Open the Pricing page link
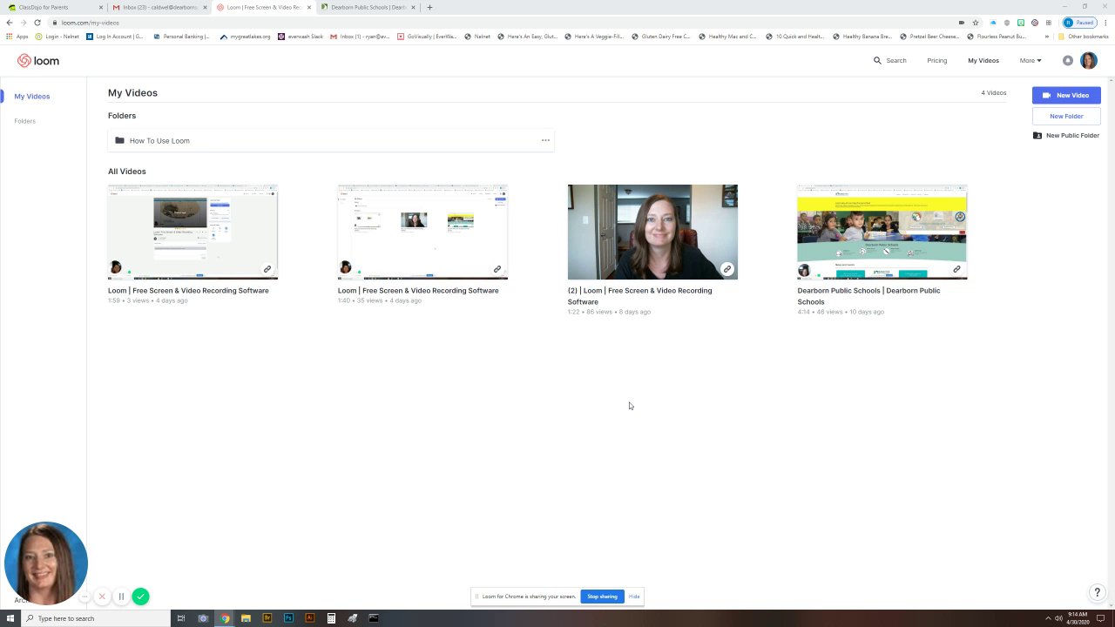Screen dimensions: 1115x627 [937, 61]
